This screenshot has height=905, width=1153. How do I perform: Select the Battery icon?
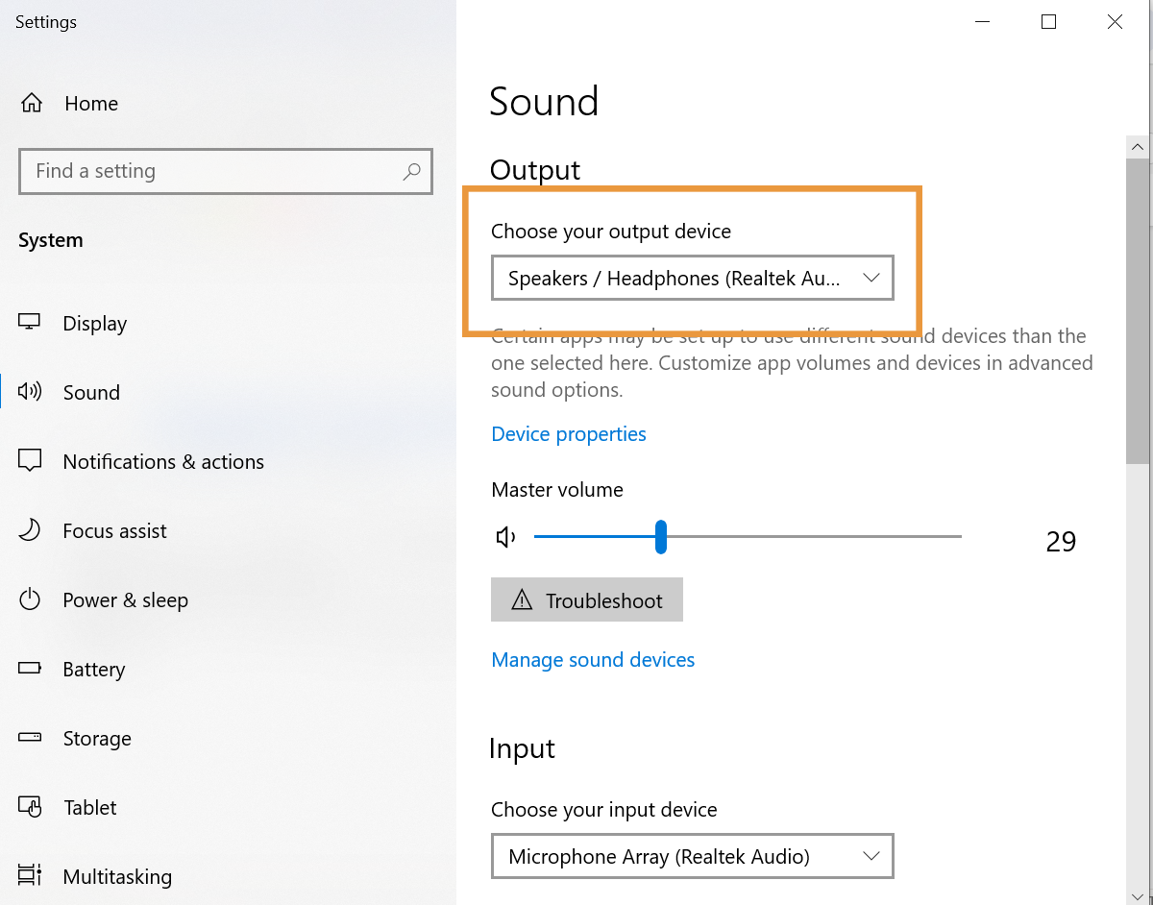31,669
